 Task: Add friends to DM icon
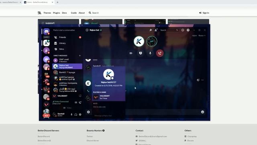pos(156,30)
